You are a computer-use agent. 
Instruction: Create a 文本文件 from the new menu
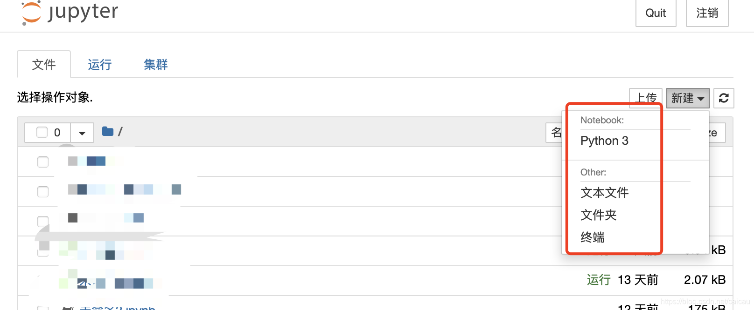pyautogui.click(x=604, y=193)
